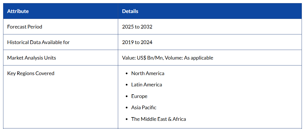Click the Details column header

point(130,11)
